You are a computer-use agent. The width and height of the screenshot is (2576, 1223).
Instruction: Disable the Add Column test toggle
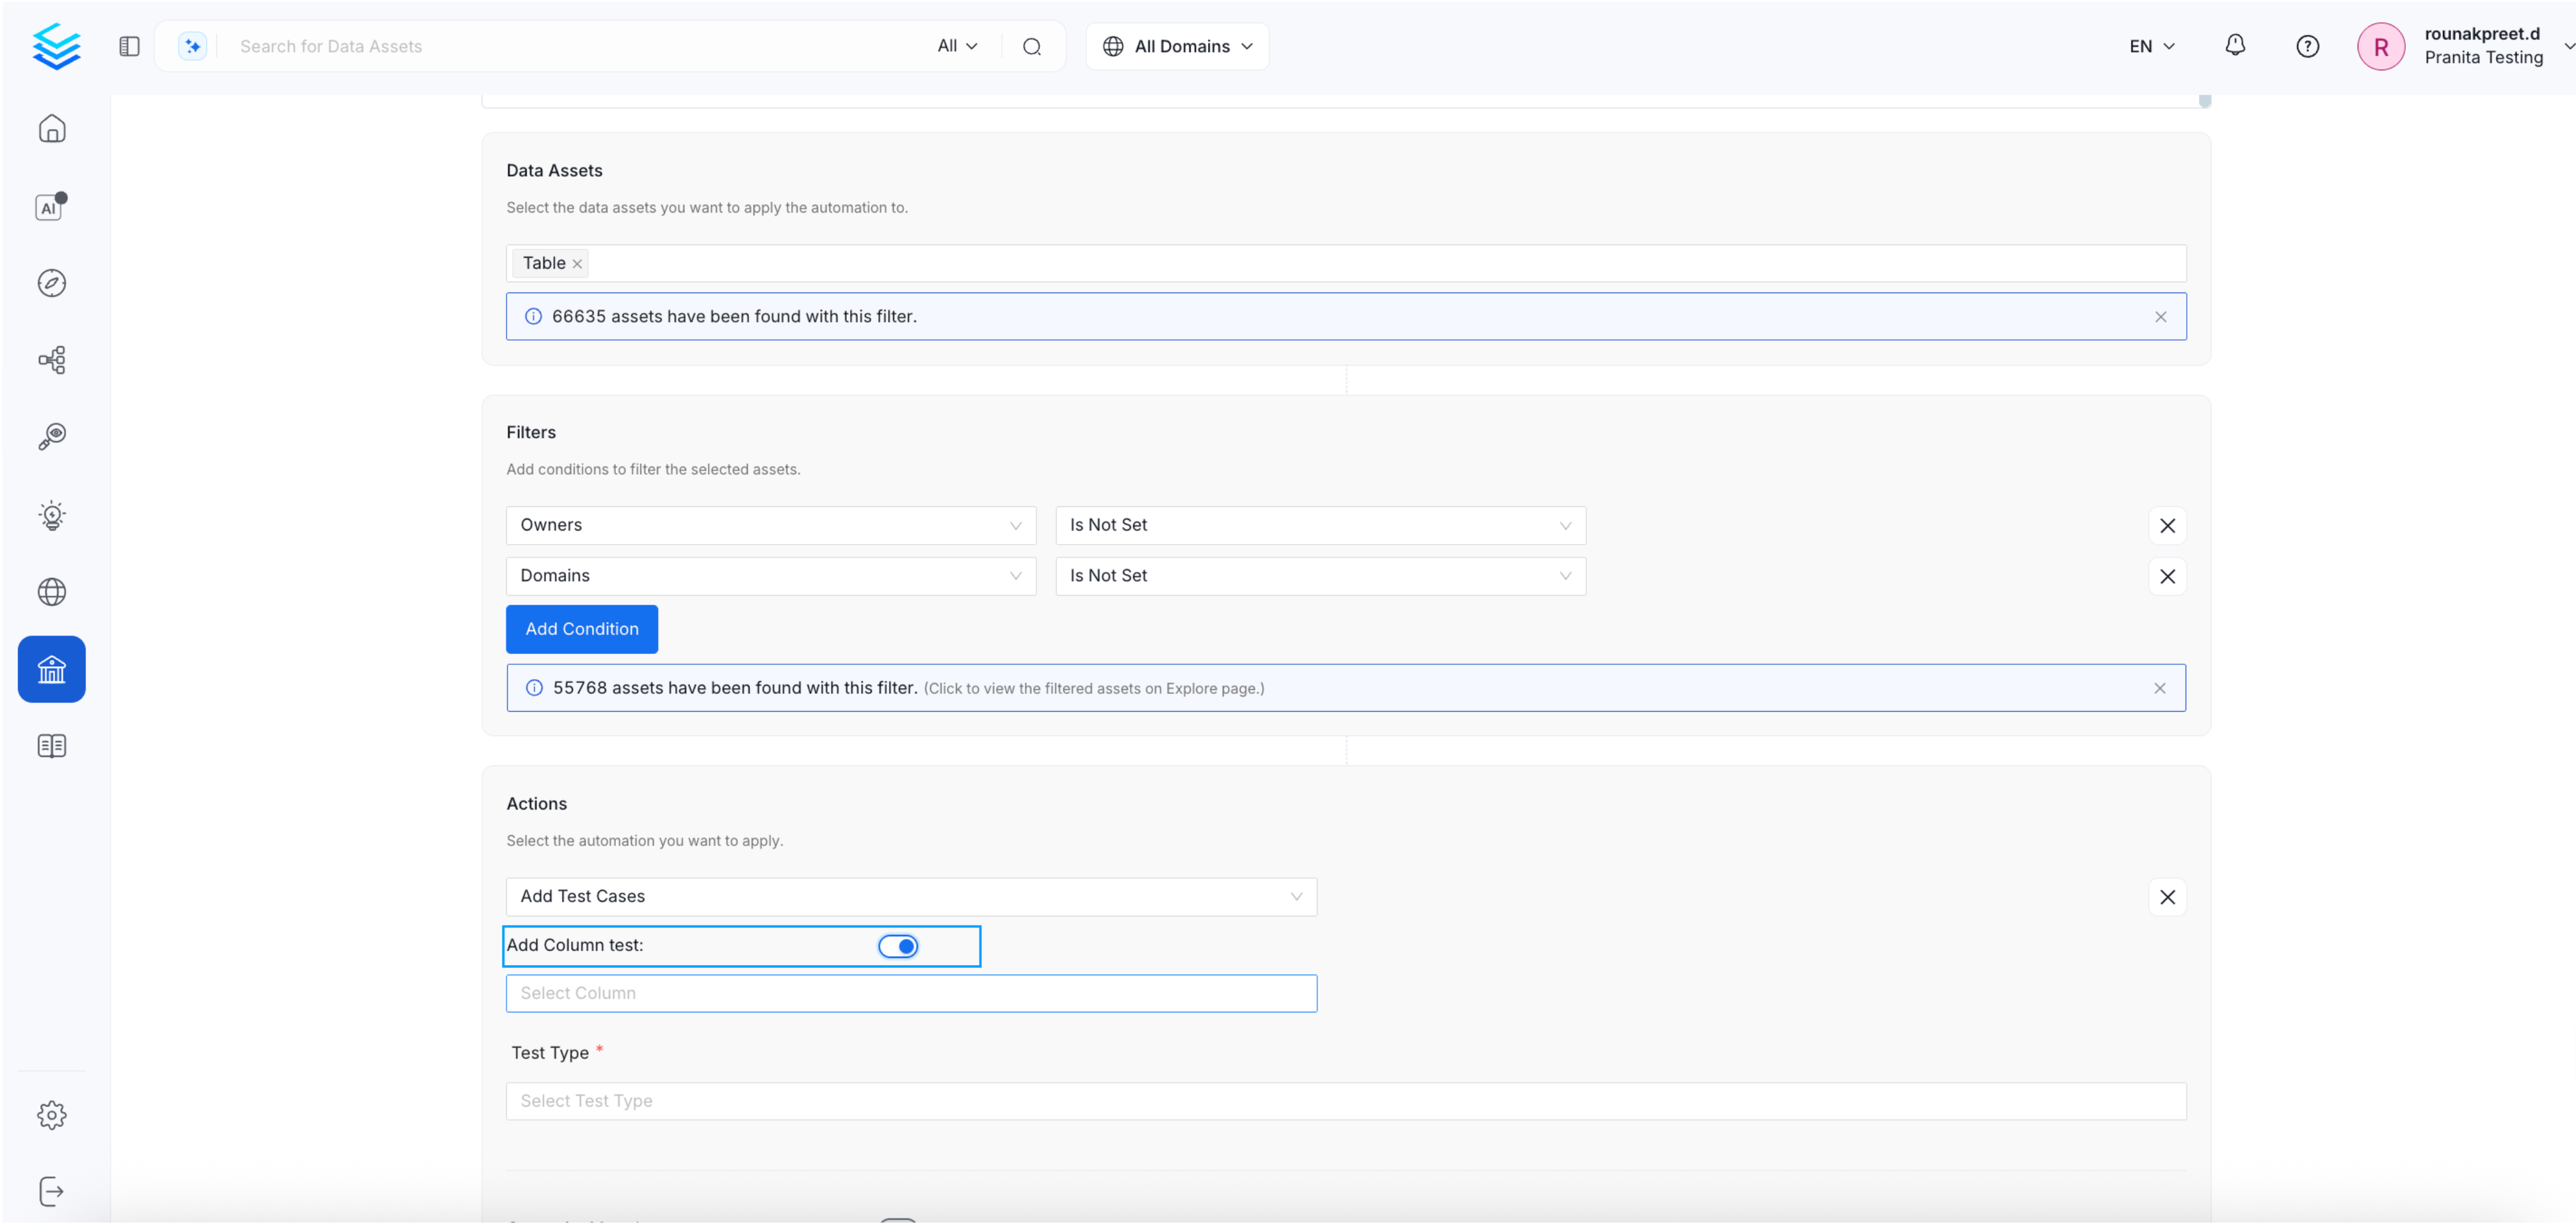pos(898,945)
